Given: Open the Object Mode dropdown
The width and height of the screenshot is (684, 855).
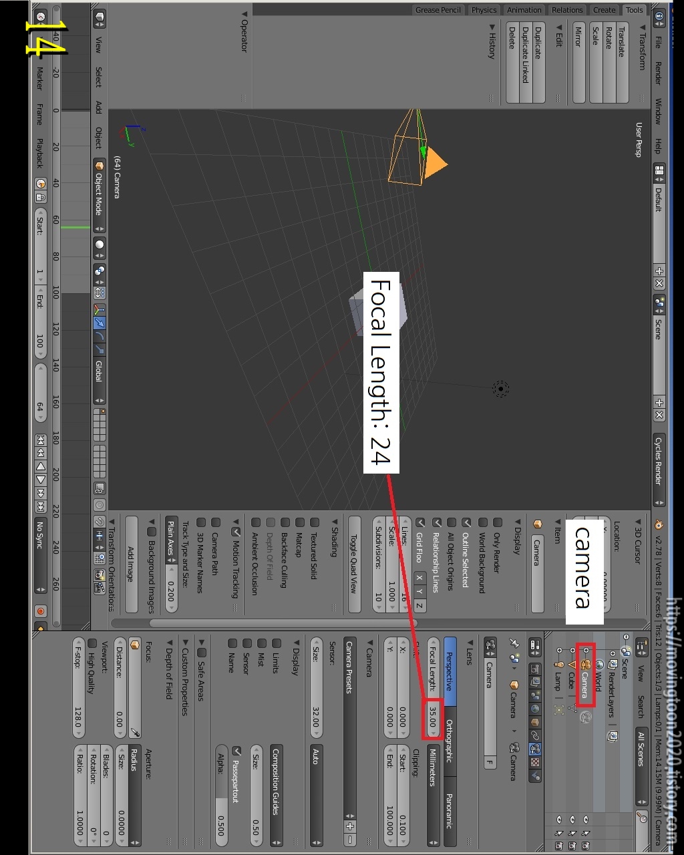Looking at the screenshot, I should coord(100,195).
